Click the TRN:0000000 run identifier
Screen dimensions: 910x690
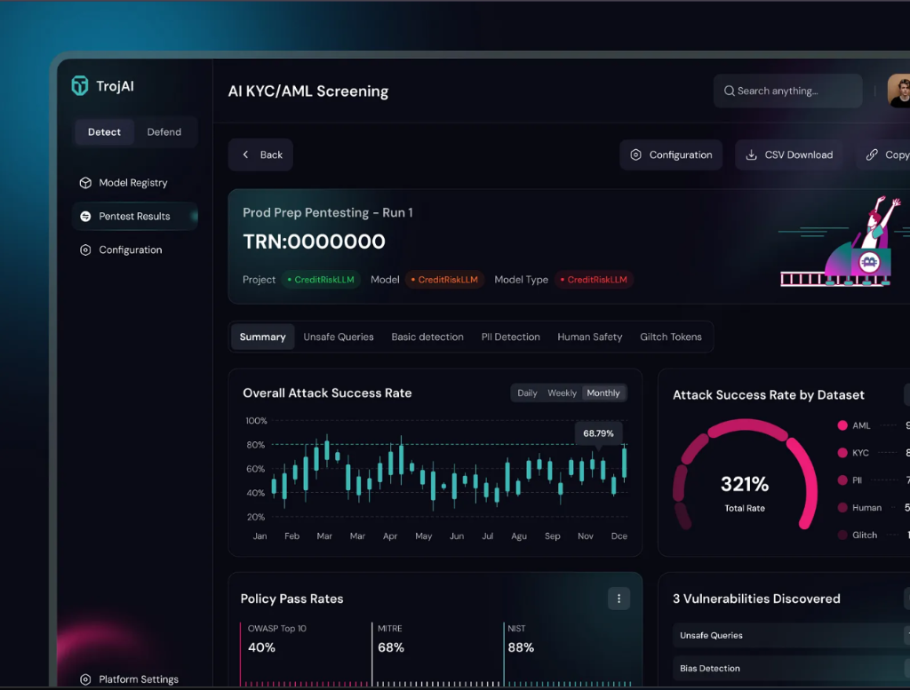point(314,242)
